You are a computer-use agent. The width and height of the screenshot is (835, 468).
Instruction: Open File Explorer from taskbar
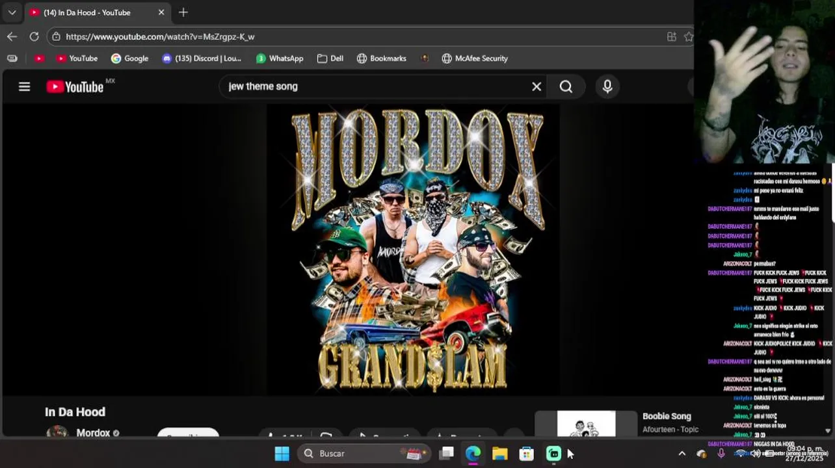(x=499, y=454)
